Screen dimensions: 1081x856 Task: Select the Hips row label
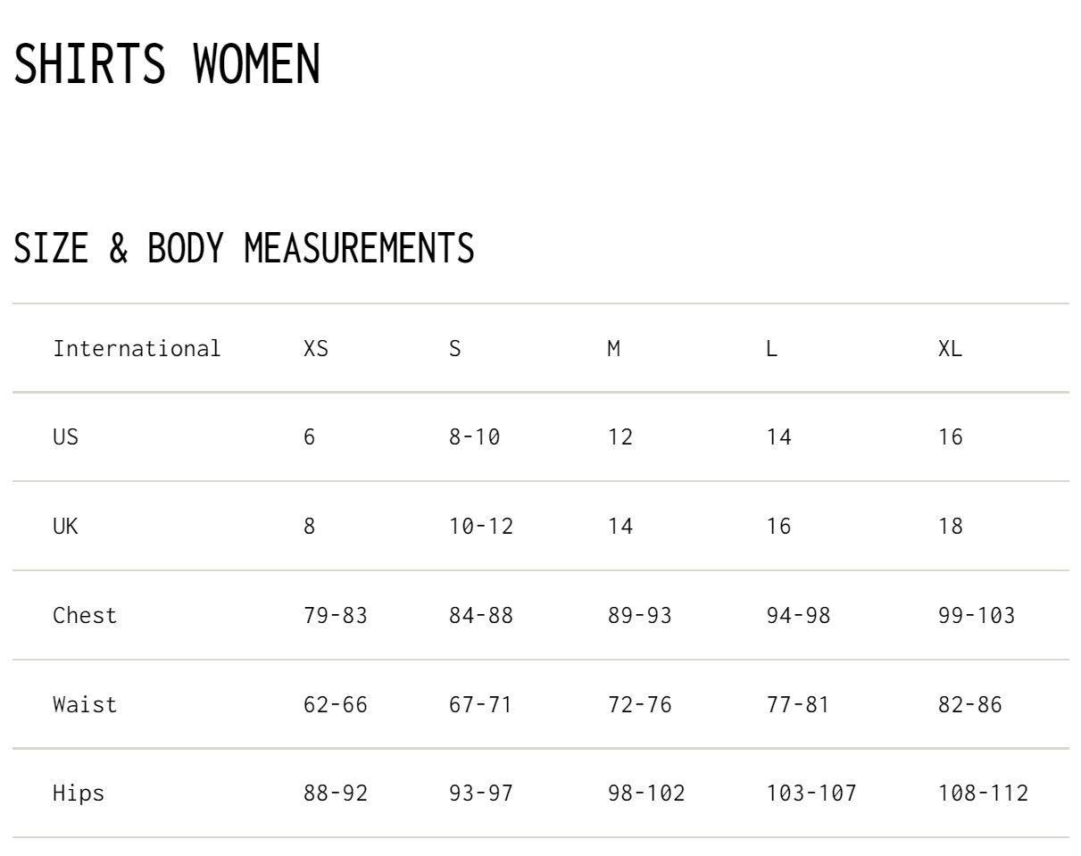coord(79,794)
